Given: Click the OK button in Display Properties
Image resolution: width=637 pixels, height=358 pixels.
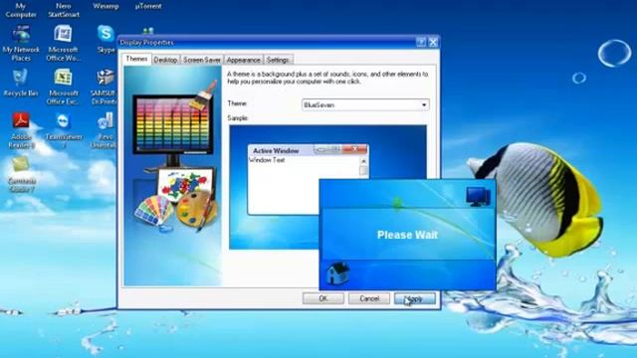Looking at the screenshot, I should [x=323, y=298].
